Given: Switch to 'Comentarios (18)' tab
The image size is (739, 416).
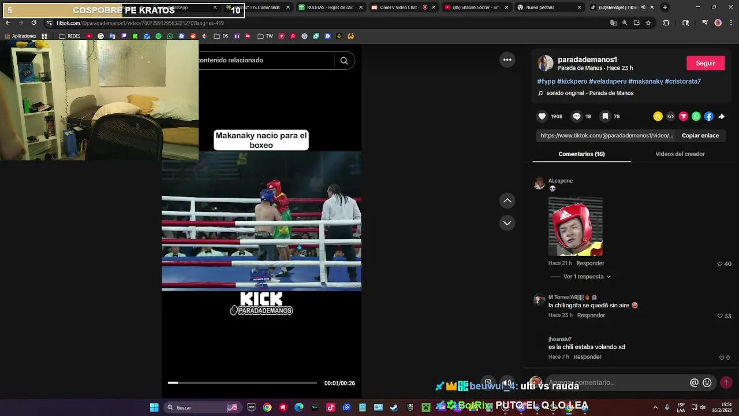Looking at the screenshot, I should tap(581, 154).
